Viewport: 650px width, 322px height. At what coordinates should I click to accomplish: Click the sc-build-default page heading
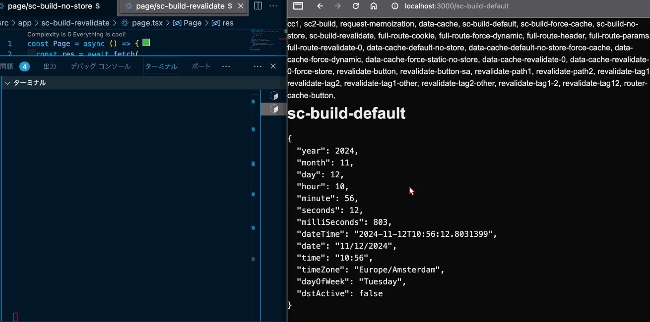pos(346,113)
